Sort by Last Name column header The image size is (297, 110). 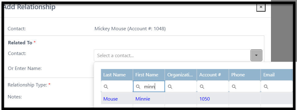point(117,75)
